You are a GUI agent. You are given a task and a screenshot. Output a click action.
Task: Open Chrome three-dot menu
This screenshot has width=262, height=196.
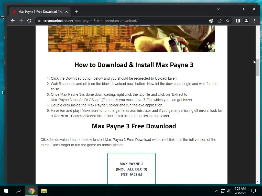(x=254, y=21)
